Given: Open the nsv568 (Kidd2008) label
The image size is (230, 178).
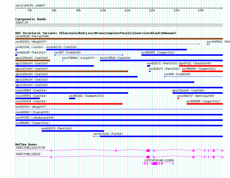Looking at the screenshot, I should coord(178,74).
